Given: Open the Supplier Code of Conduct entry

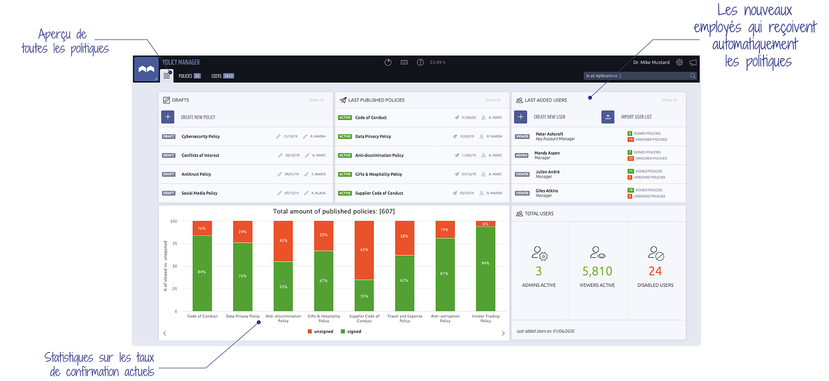Looking at the screenshot, I should [379, 193].
